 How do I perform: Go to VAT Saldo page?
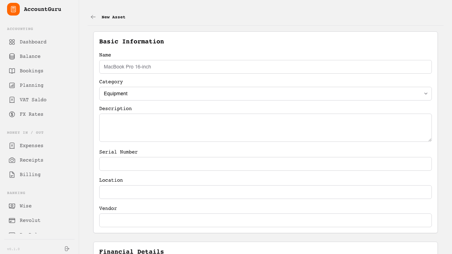coord(33,100)
